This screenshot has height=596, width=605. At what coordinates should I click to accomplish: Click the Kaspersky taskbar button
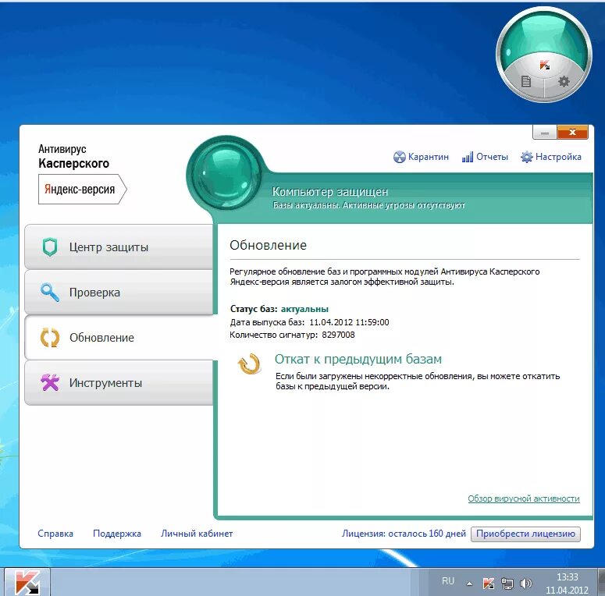pyautogui.click(x=27, y=582)
